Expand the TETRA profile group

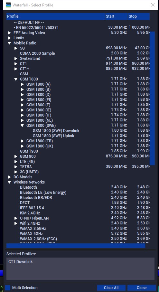click(x=16, y=167)
